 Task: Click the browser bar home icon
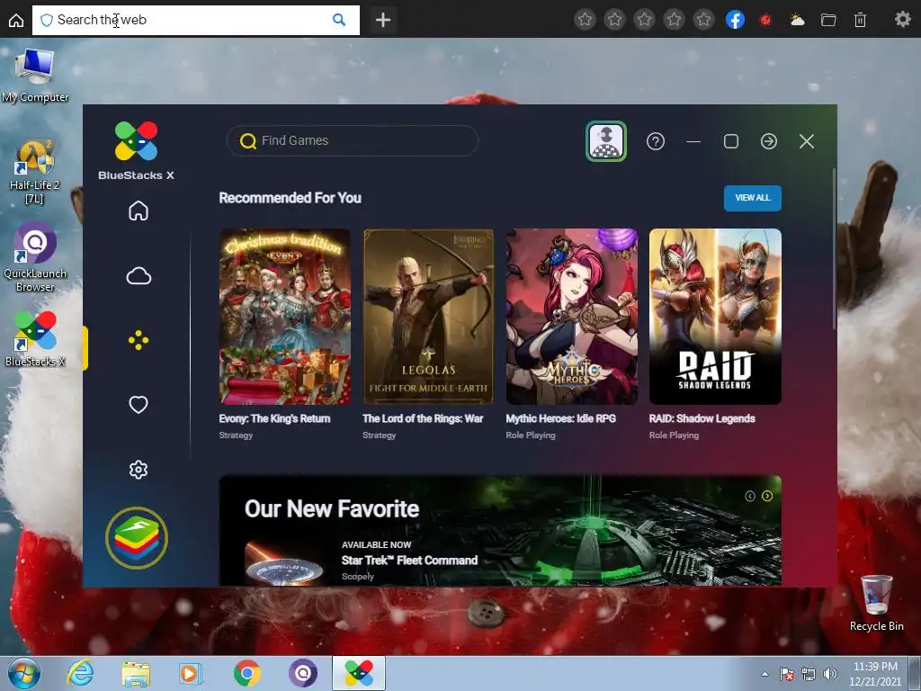16,20
